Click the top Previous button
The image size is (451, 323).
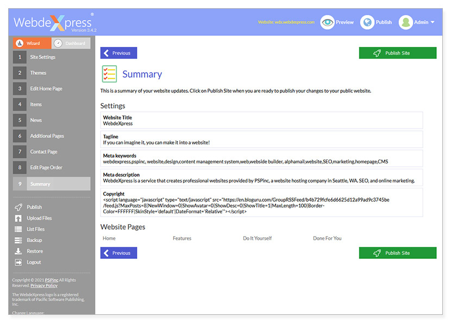click(x=118, y=53)
